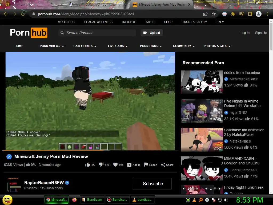Bookmark this page with the star icon
The image size is (273, 205).
click(x=214, y=14)
